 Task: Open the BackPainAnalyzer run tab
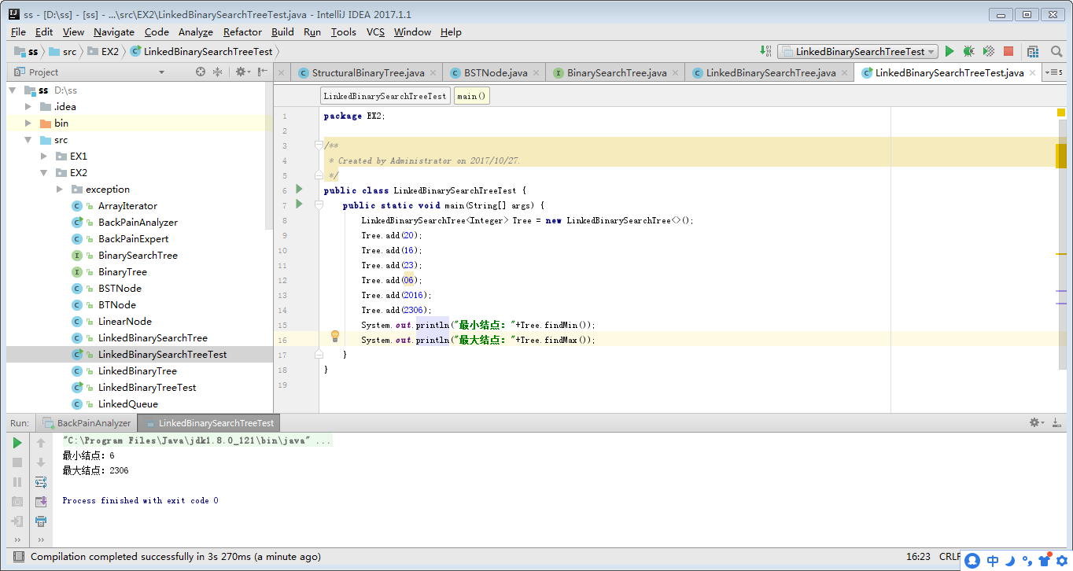(x=87, y=423)
